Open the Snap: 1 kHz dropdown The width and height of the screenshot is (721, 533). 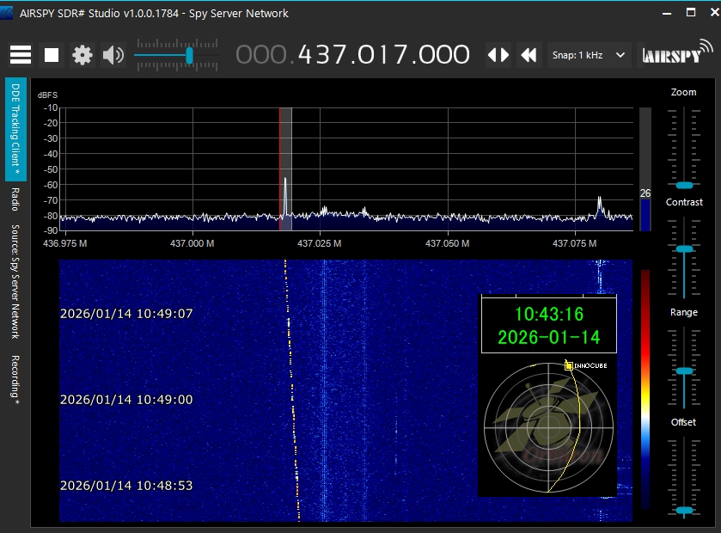point(589,55)
